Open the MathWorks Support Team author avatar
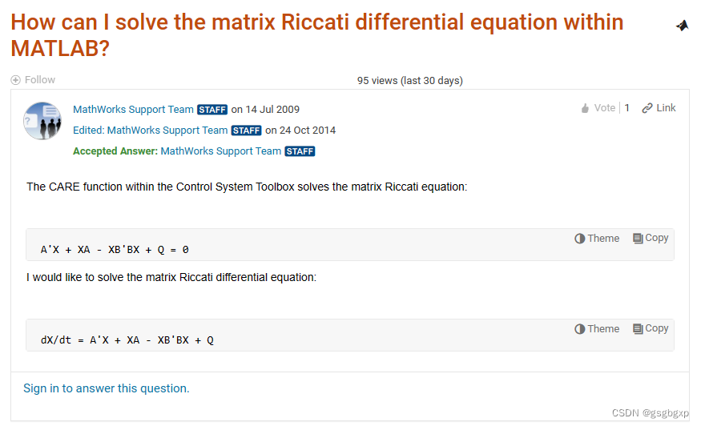This screenshot has width=701, height=426. tap(42, 121)
